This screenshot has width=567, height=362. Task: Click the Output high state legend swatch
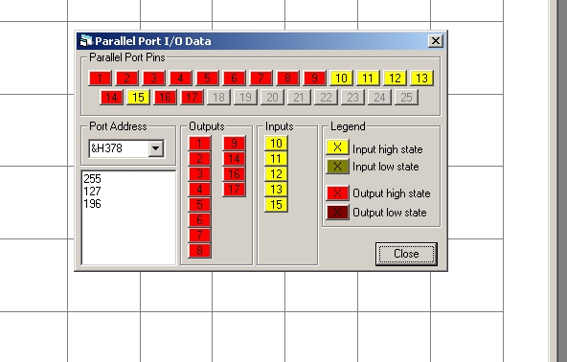[x=337, y=193]
